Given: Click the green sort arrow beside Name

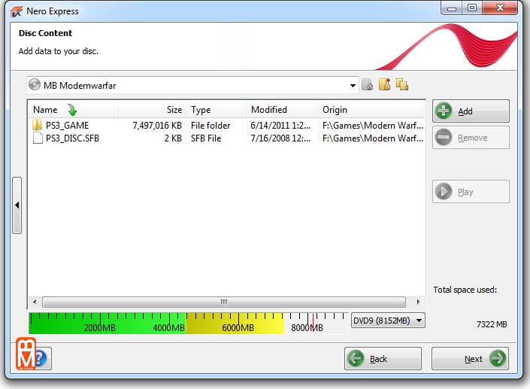Looking at the screenshot, I should (x=72, y=110).
